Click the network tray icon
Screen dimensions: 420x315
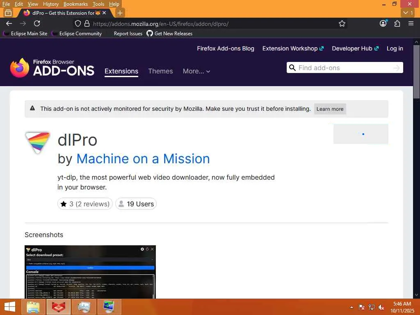pyautogui.click(x=372, y=307)
